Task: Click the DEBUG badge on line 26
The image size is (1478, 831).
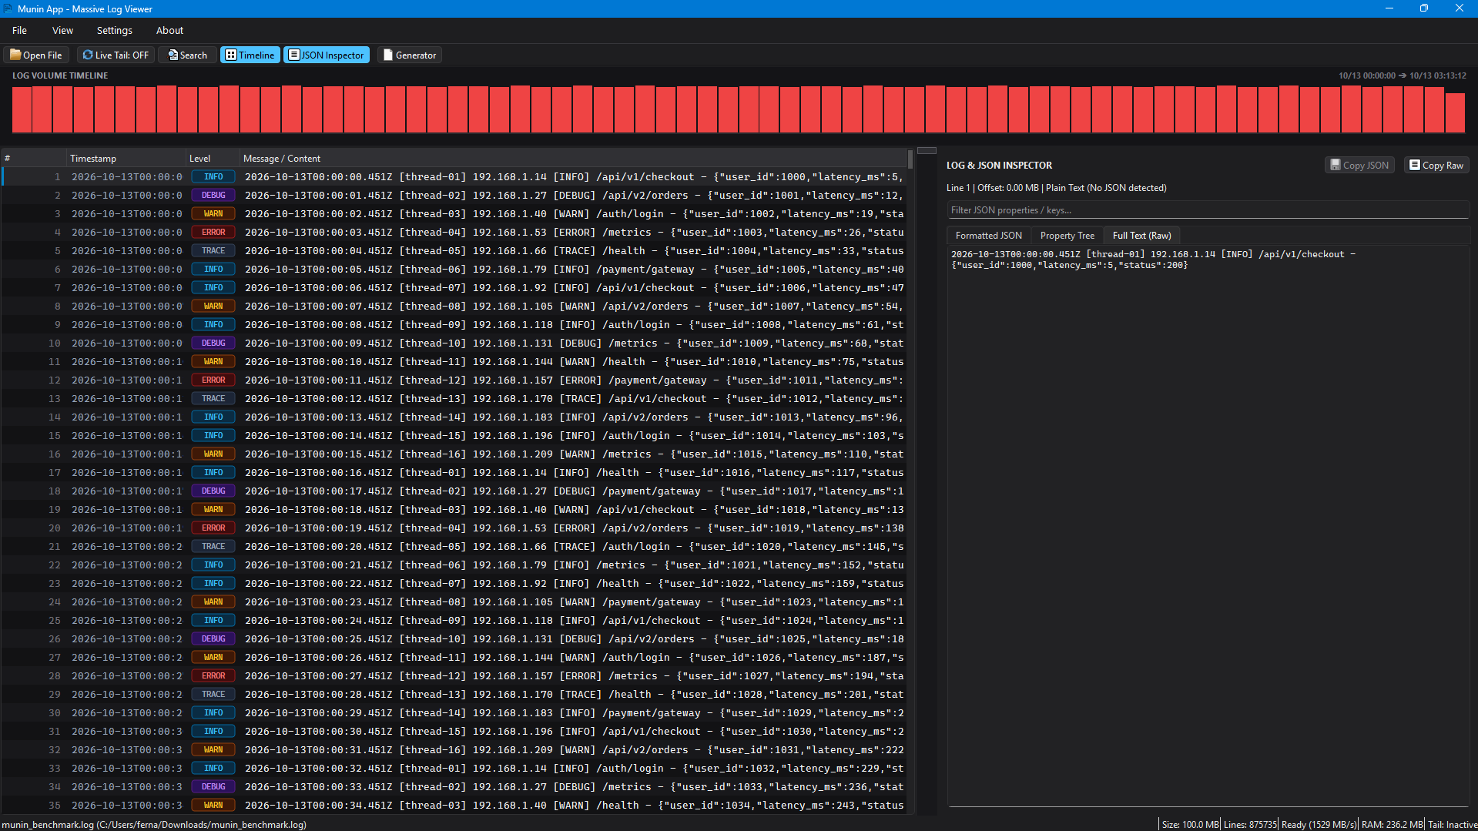Action: [213, 639]
